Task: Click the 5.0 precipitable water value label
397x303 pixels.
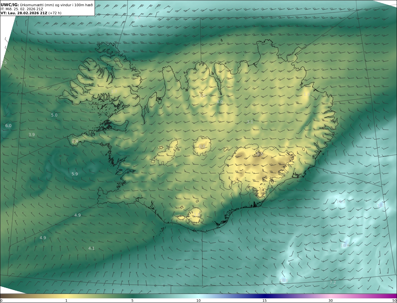Action: (54, 115)
